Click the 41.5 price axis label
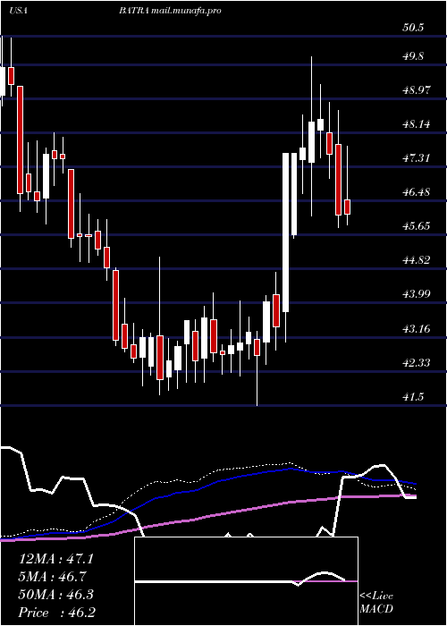 point(414,397)
